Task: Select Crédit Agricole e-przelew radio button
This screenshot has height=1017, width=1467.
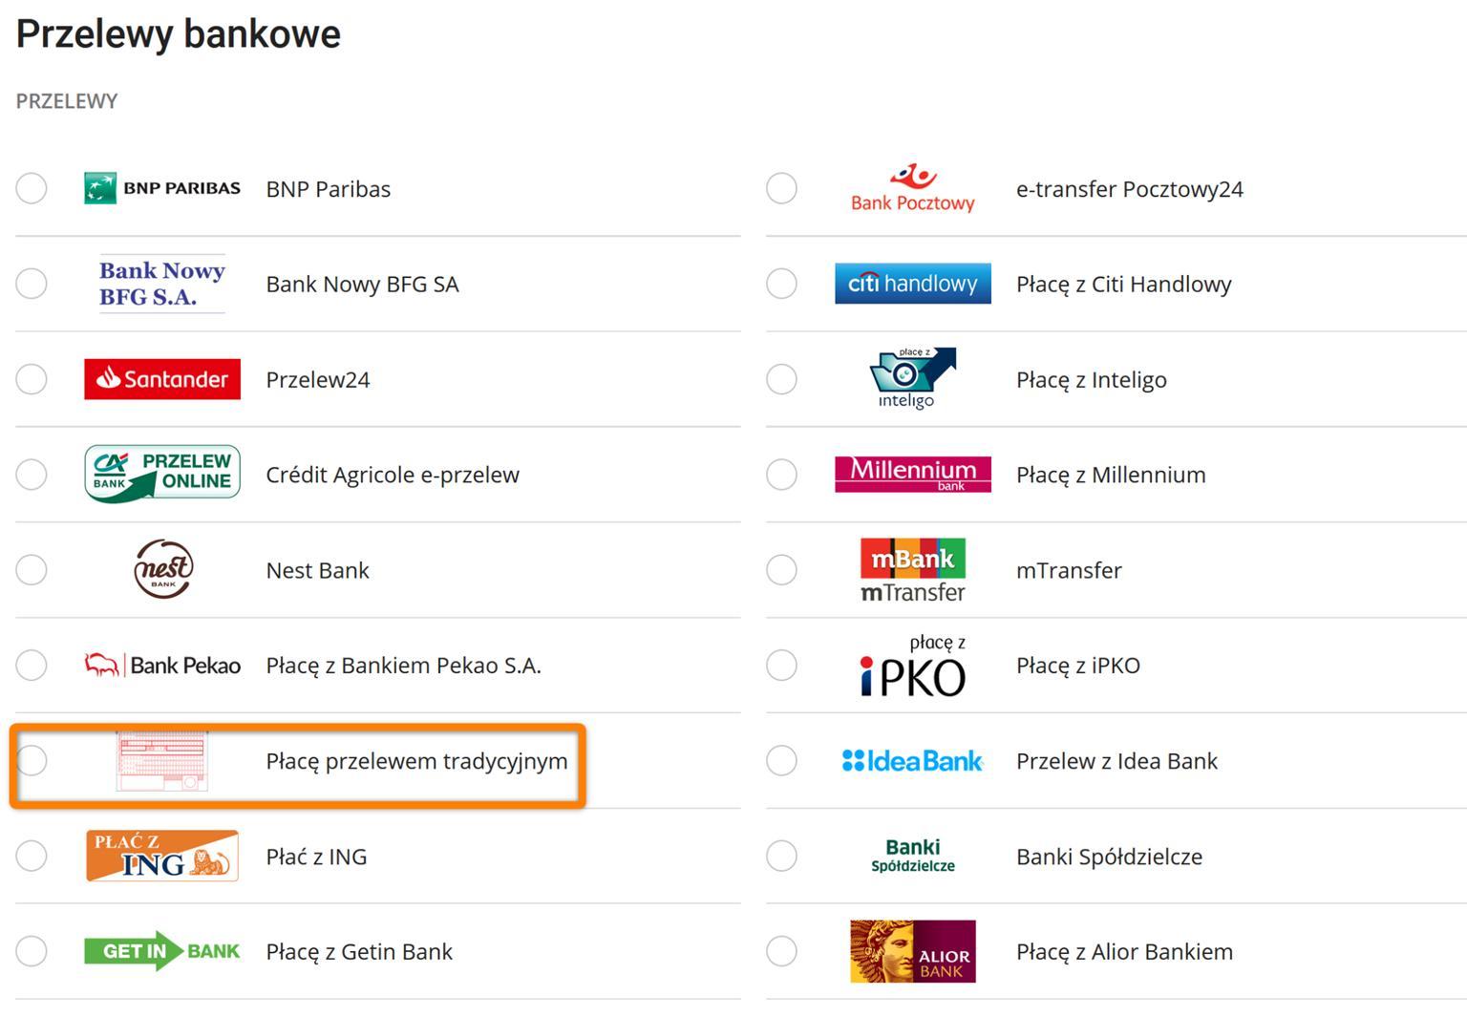Action: point(32,474)
